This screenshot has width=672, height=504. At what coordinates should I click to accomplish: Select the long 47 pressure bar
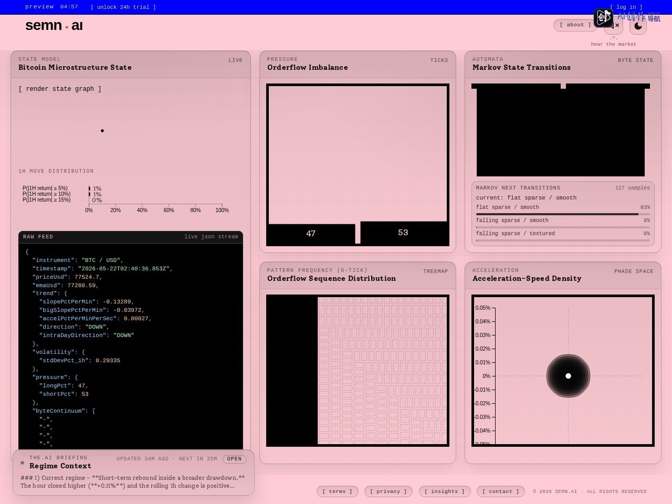click(311, 234)
